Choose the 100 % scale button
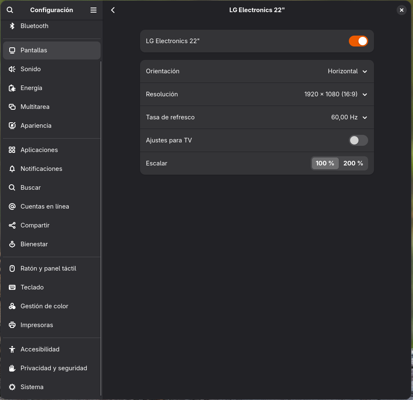 (325, 163)
